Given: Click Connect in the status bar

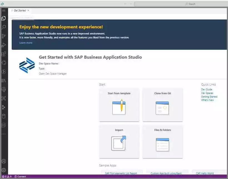Looking at the screenshot, I should [x=20, y=176].
